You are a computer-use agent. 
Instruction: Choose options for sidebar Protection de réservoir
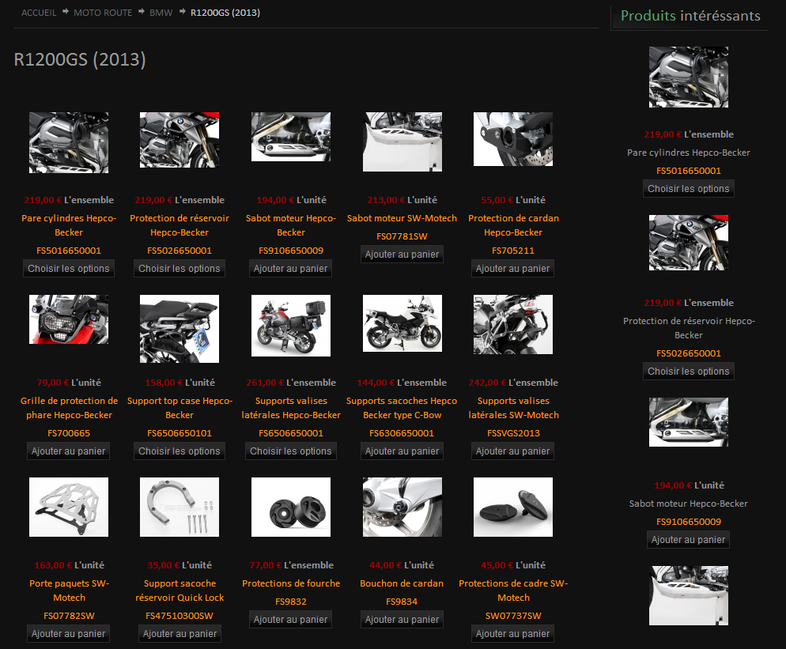tap(688, 372)
